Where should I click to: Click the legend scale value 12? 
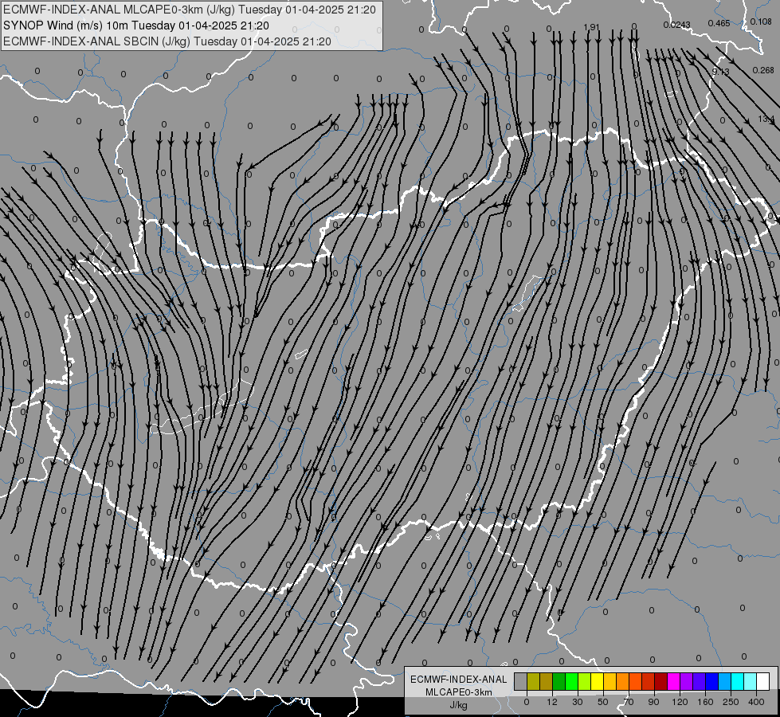pos(552,702)
